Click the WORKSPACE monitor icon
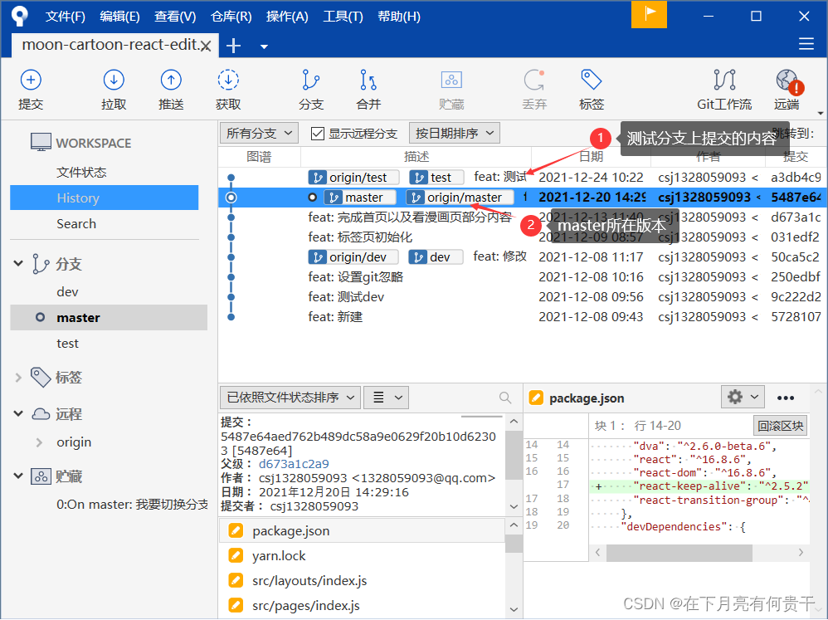Viewport: 828px width, 620px height. 41,143
